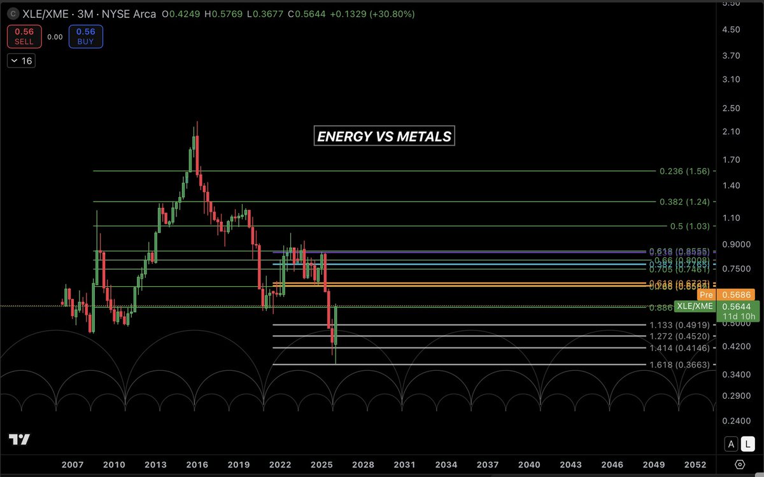Click 2.10 on the price axis
Image resolution: width=764 pixels, height=477 pixels.
coord(731,132)
